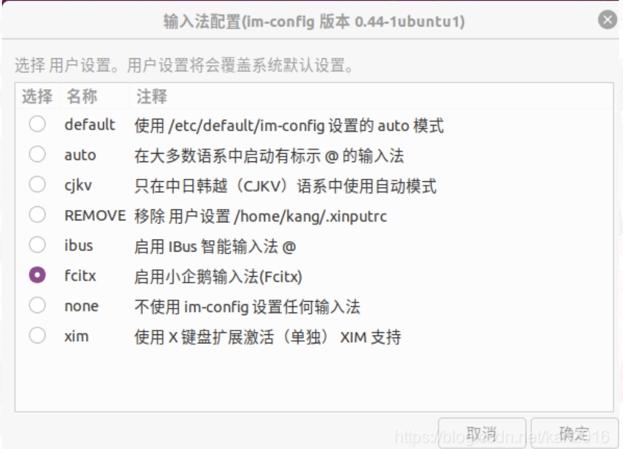Screen dimensions: 623x449
Task: Select the REMOVE radio button
Action: coord(37,215)
